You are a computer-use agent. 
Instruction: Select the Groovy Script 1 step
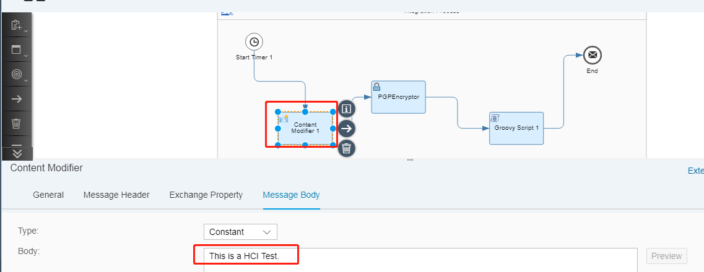click(x=516, y=128)
